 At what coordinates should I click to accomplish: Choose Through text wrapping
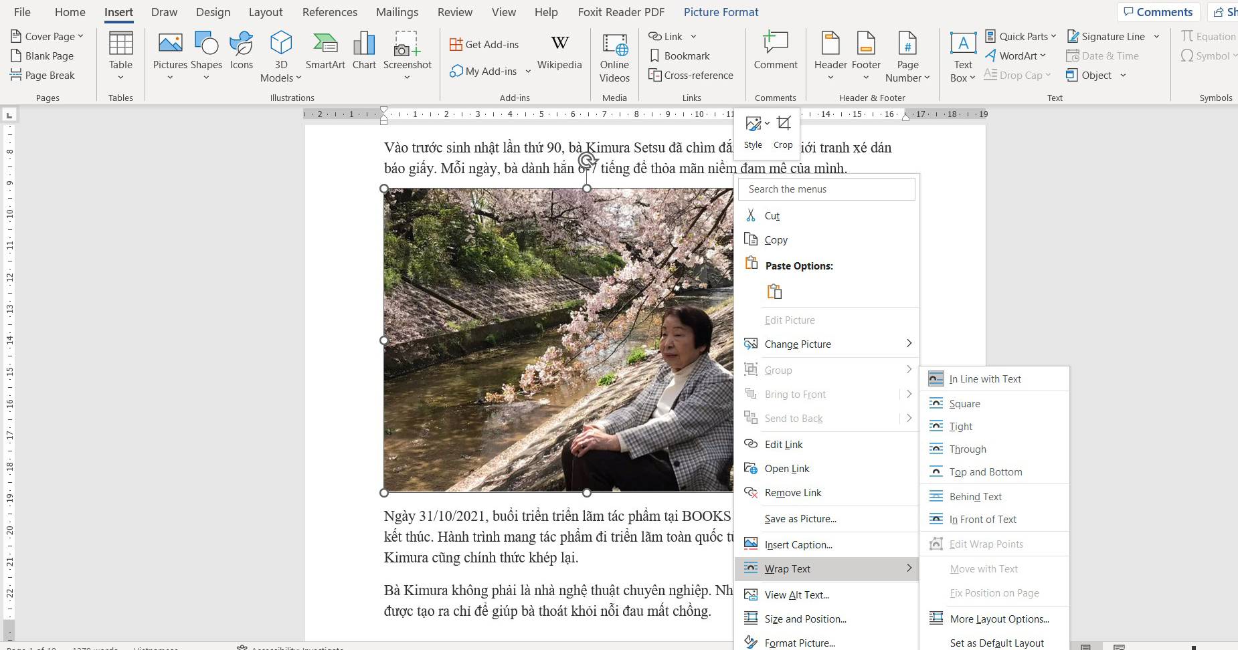click(995, 449)
